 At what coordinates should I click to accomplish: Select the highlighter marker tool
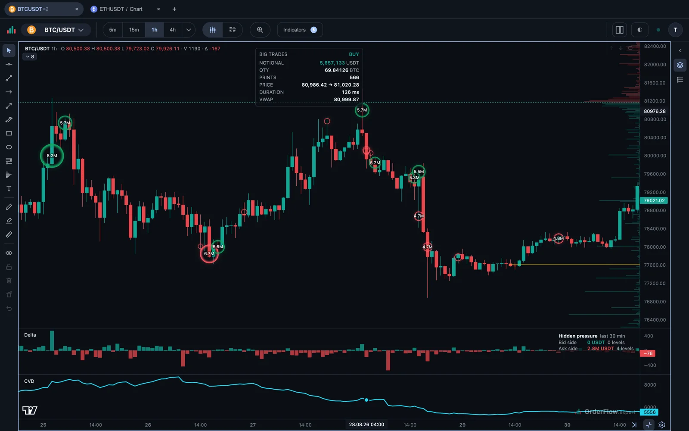point(9,221)
